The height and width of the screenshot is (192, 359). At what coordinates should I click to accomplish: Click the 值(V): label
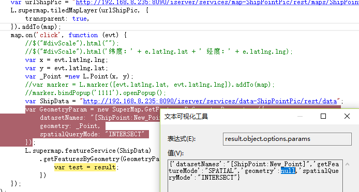click(175, 153)
